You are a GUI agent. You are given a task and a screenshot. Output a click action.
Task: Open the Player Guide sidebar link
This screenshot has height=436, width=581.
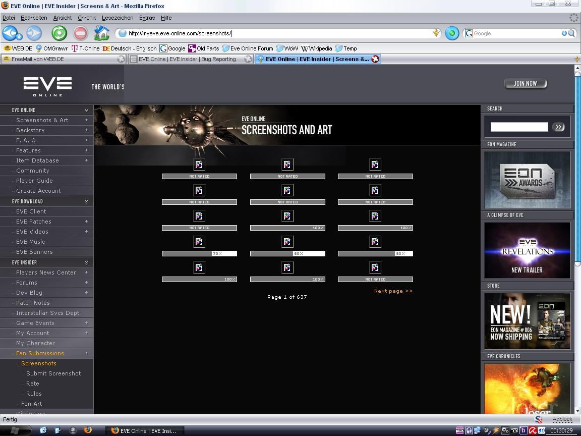click(34, 181)
